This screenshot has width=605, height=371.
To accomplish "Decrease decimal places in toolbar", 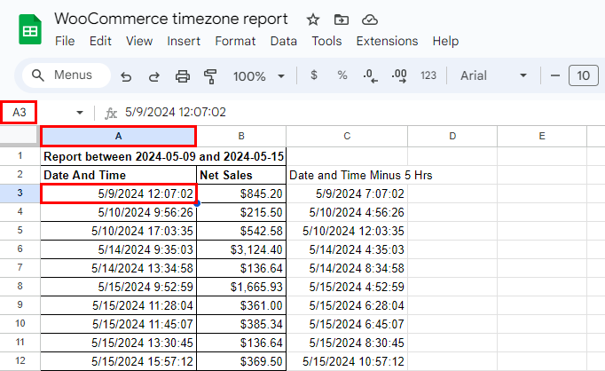I will pos(370,75).
